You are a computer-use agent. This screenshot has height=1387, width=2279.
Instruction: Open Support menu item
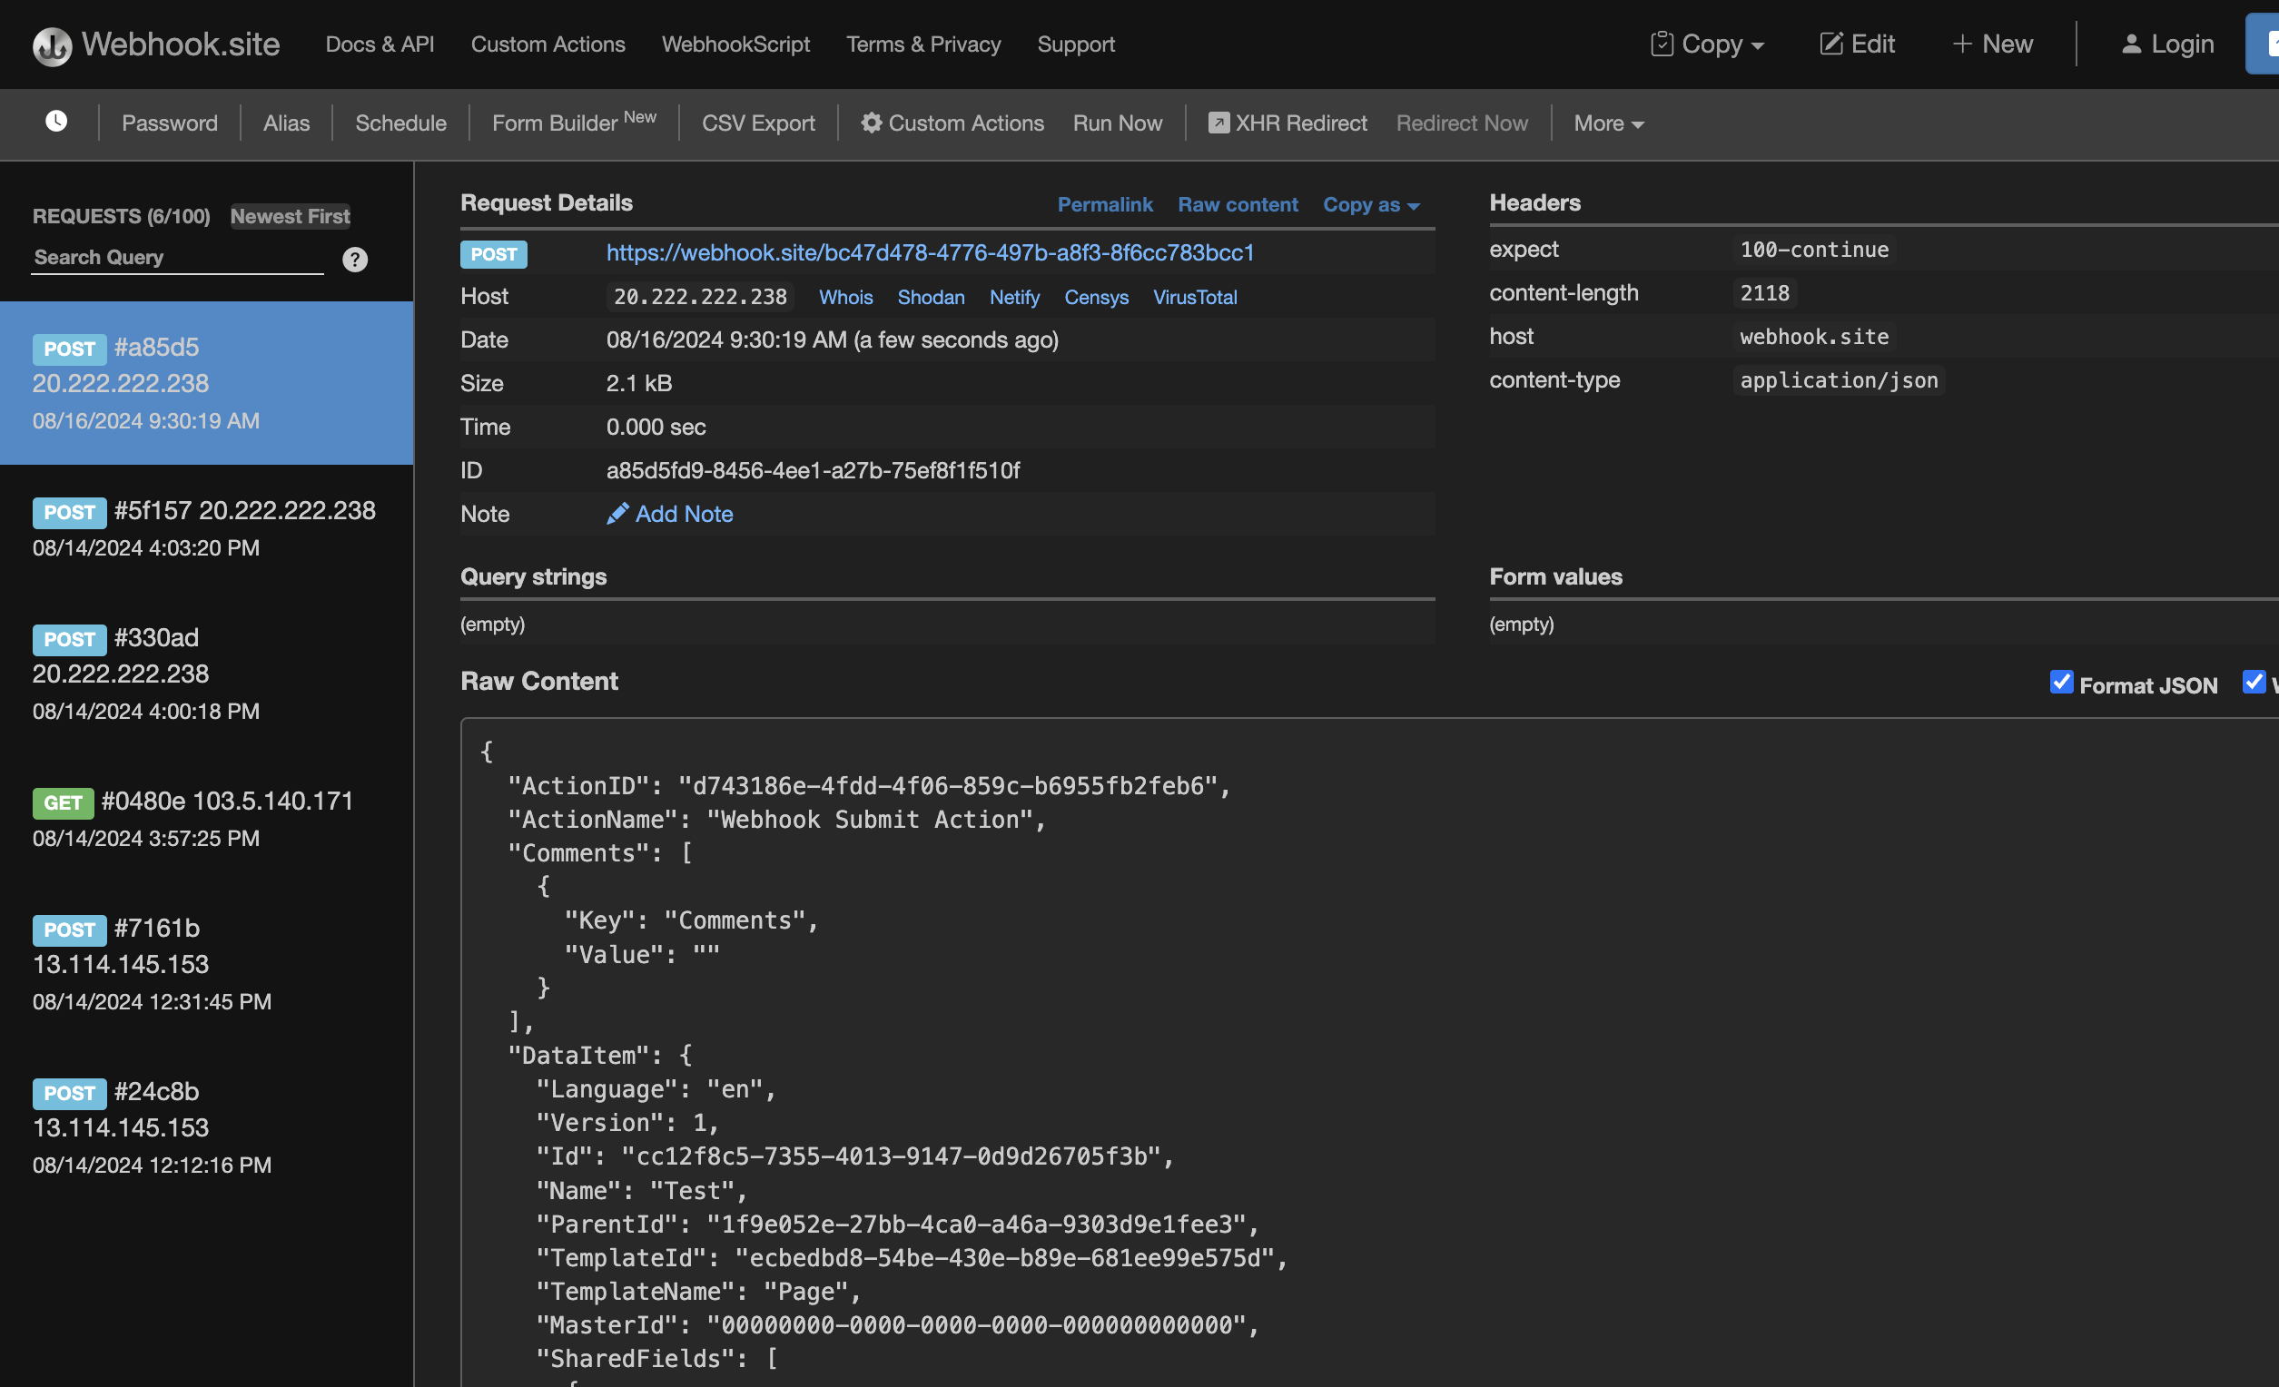(1077, 44)
